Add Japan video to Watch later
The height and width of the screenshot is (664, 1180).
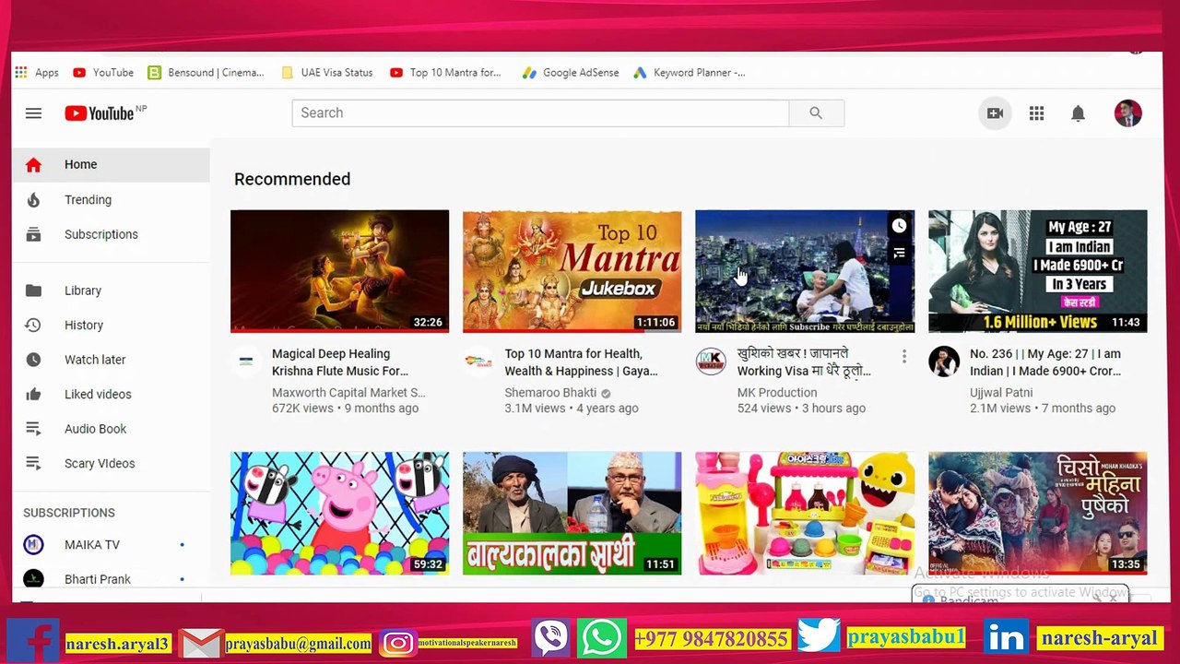(899, 226)
